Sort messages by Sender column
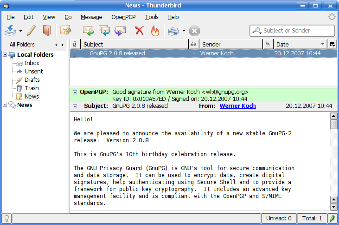The width and height of the screenshot is (339, 225). [x=231, y=45]
